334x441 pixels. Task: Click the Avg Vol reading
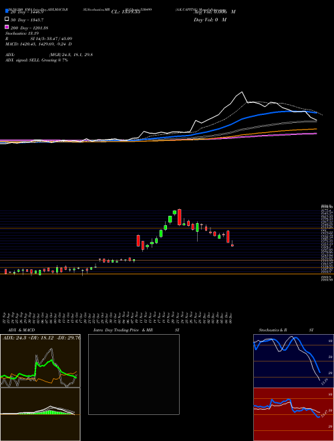tap(214, 12)
